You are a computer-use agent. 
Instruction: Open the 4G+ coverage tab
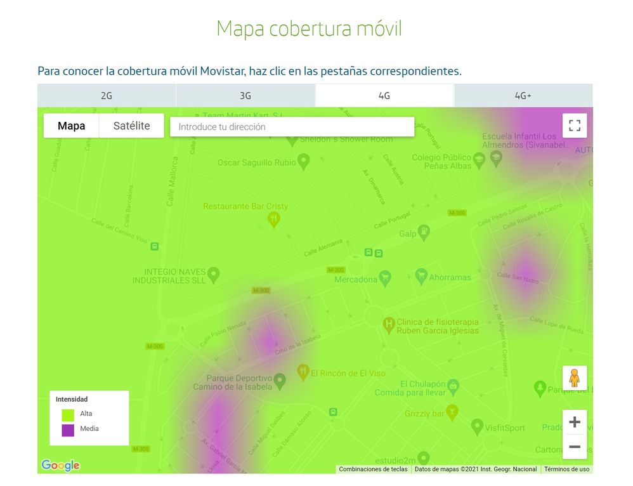523,95
